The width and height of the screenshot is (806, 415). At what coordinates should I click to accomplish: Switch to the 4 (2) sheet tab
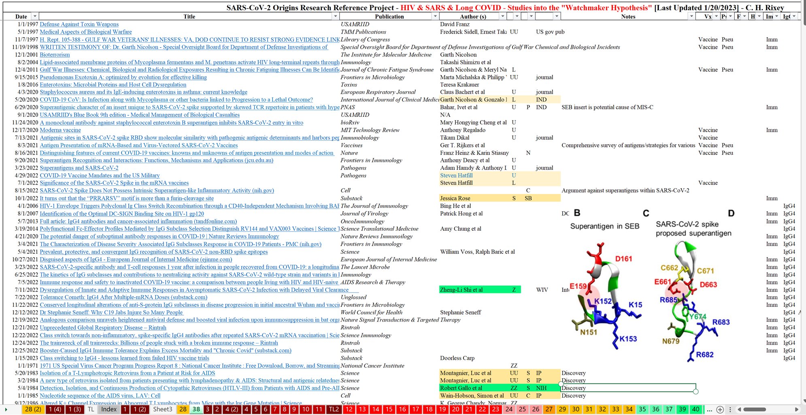tap(232, 409)
